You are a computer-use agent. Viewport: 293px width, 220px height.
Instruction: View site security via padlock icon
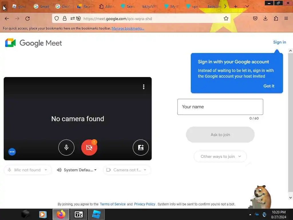(65, 18)
